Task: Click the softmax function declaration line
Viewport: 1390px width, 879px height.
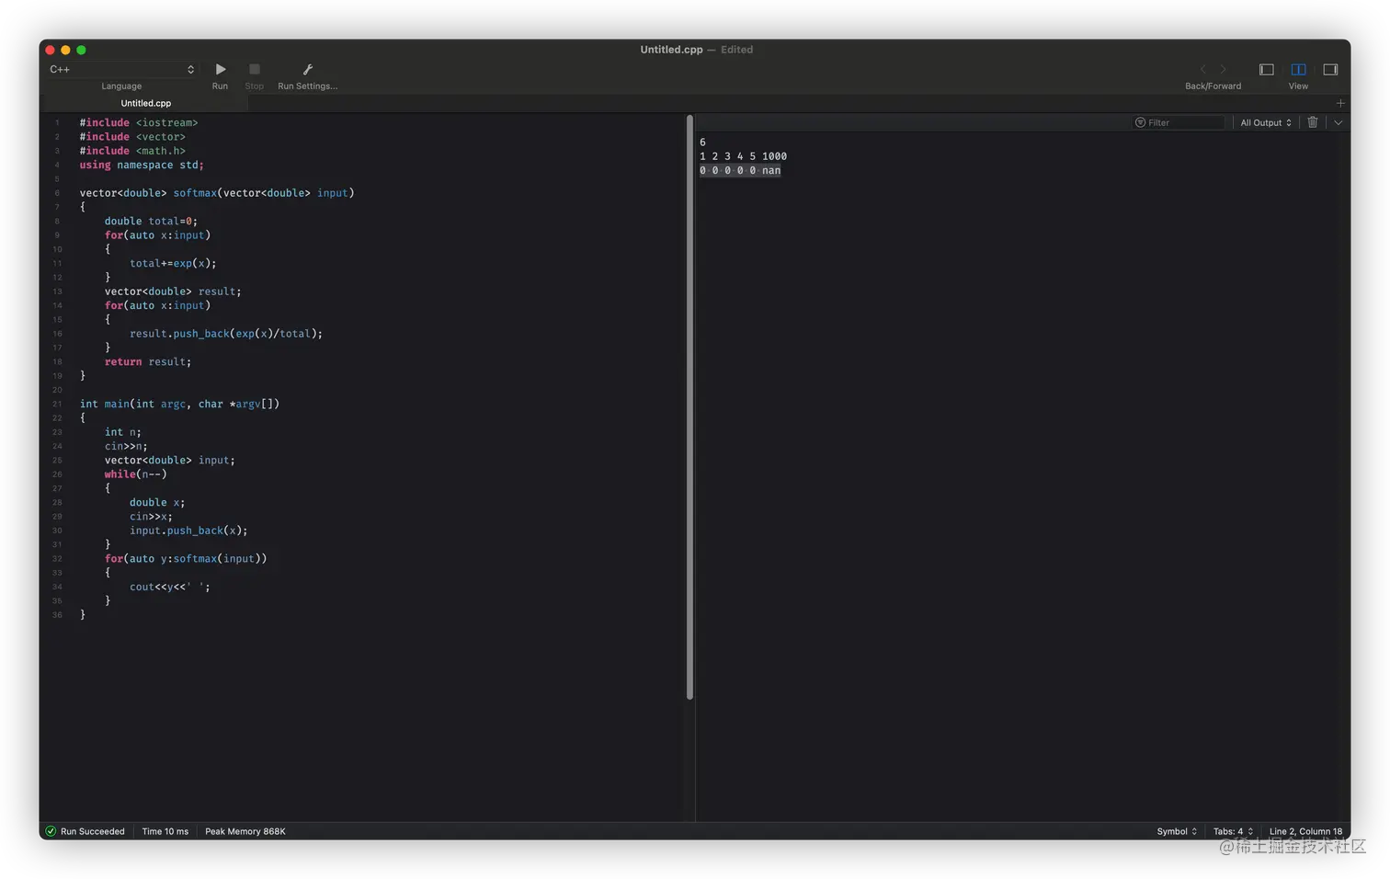Action: pyautogui.click(x=217, y=193)
